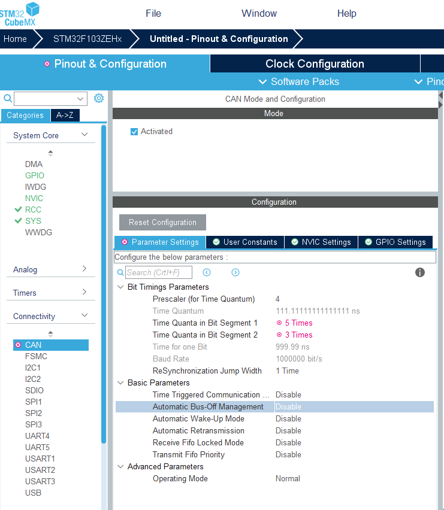
Task: Click the Reset Configuration button
Action: (x=162, y=222)
